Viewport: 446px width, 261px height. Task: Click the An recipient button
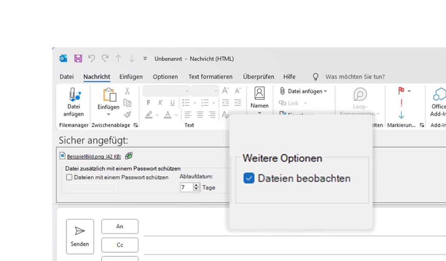[120, 227]
